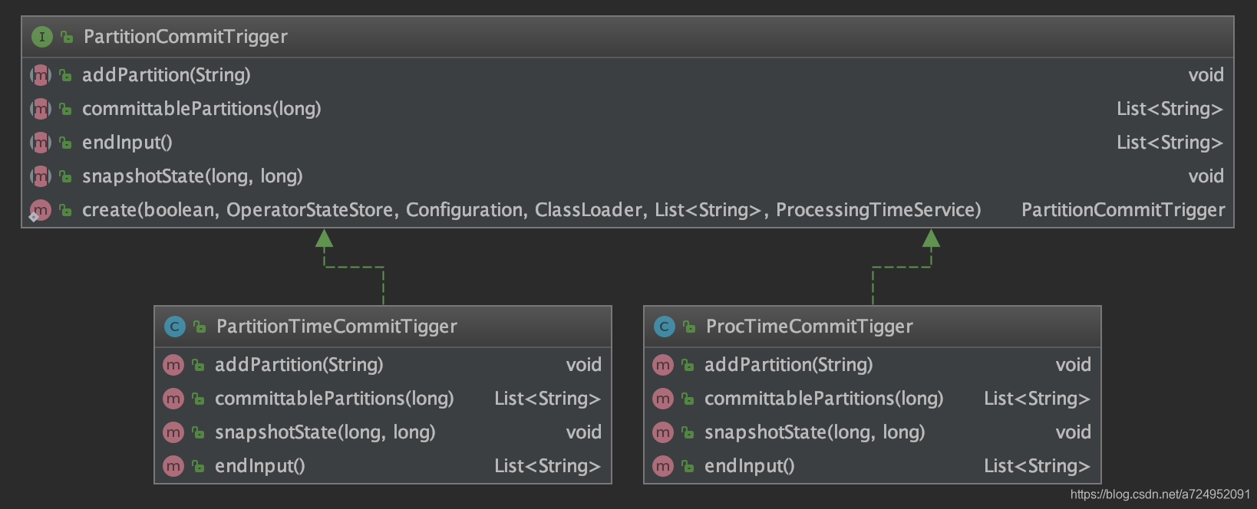Click the public lock icon beside ProcTimeCommitTigger's endInput()
This screenshot has height=509, width=1257.
pos(688,466)
